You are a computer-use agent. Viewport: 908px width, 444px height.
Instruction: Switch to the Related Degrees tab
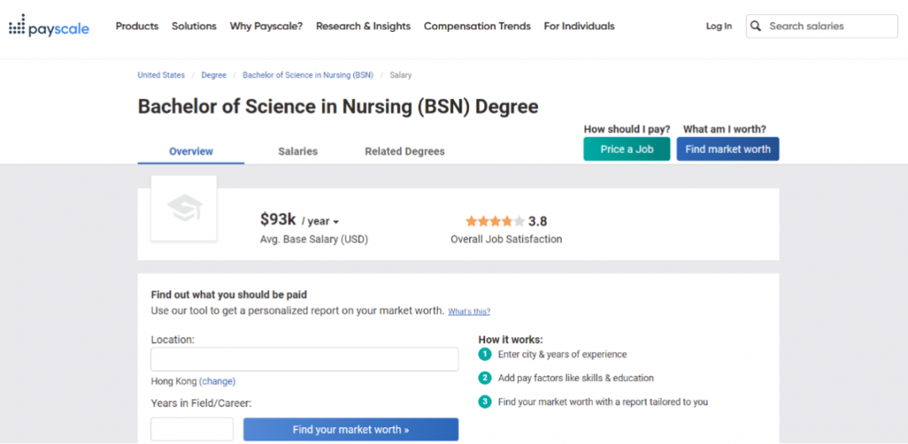click(404, 151)
